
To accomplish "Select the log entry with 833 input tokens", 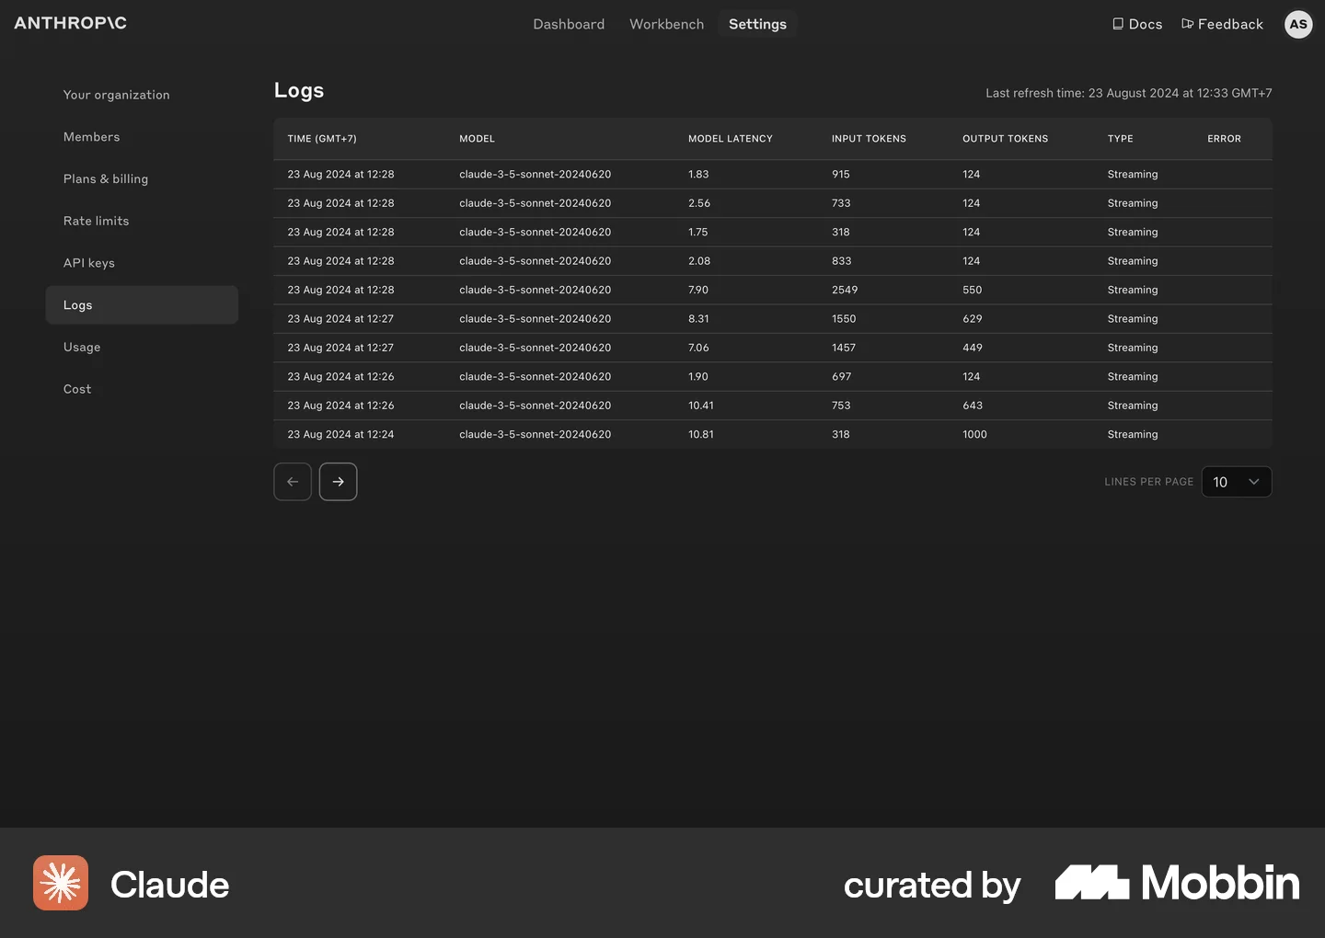I will coord(773,261).
